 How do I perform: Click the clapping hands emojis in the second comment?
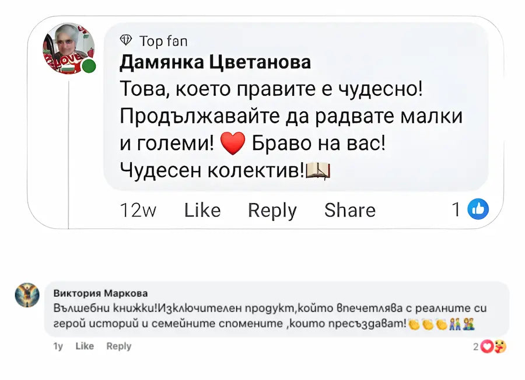[x=428, y=324]
